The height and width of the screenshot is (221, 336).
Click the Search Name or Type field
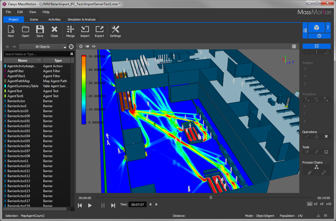[x=37, y=54]
